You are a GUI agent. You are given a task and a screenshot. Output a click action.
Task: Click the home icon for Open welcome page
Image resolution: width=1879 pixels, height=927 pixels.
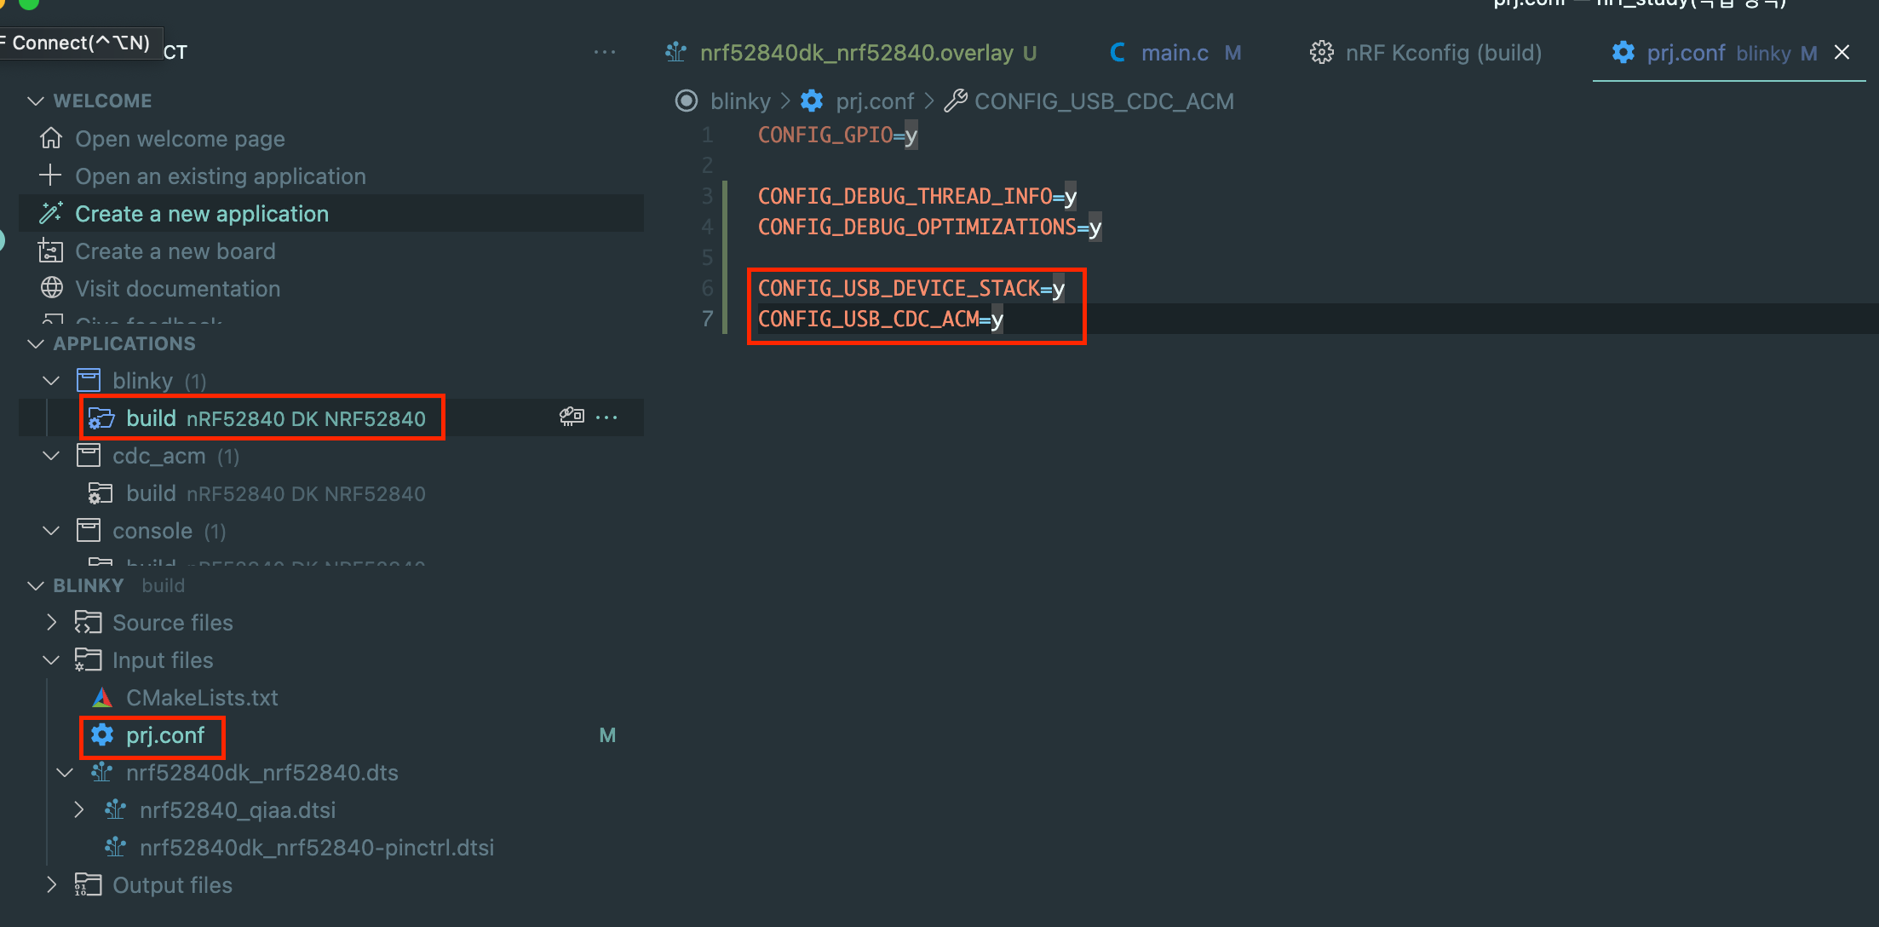pyautogui.click(x=51, y=138)
